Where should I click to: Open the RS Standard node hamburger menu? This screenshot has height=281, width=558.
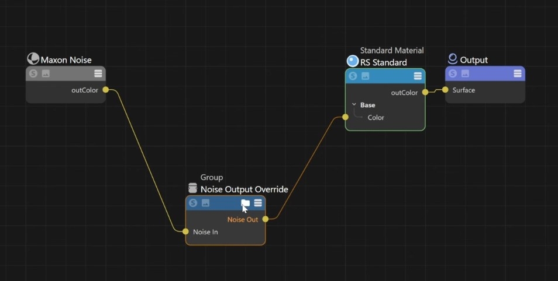[418, 76]
